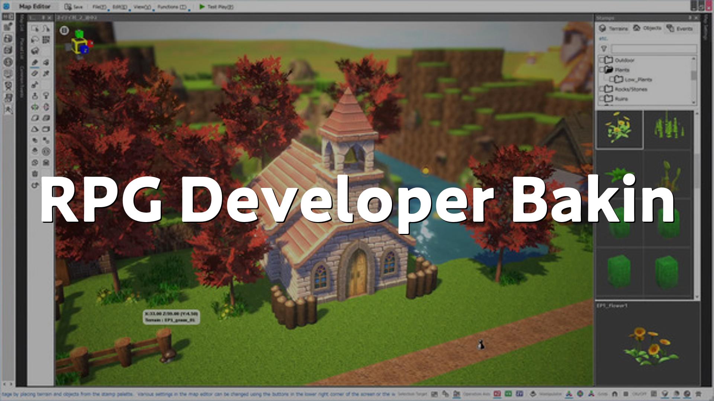Click the folder tree scroll-down arrow
Viewport: 714px width, 401px height.
click(694, 102)
